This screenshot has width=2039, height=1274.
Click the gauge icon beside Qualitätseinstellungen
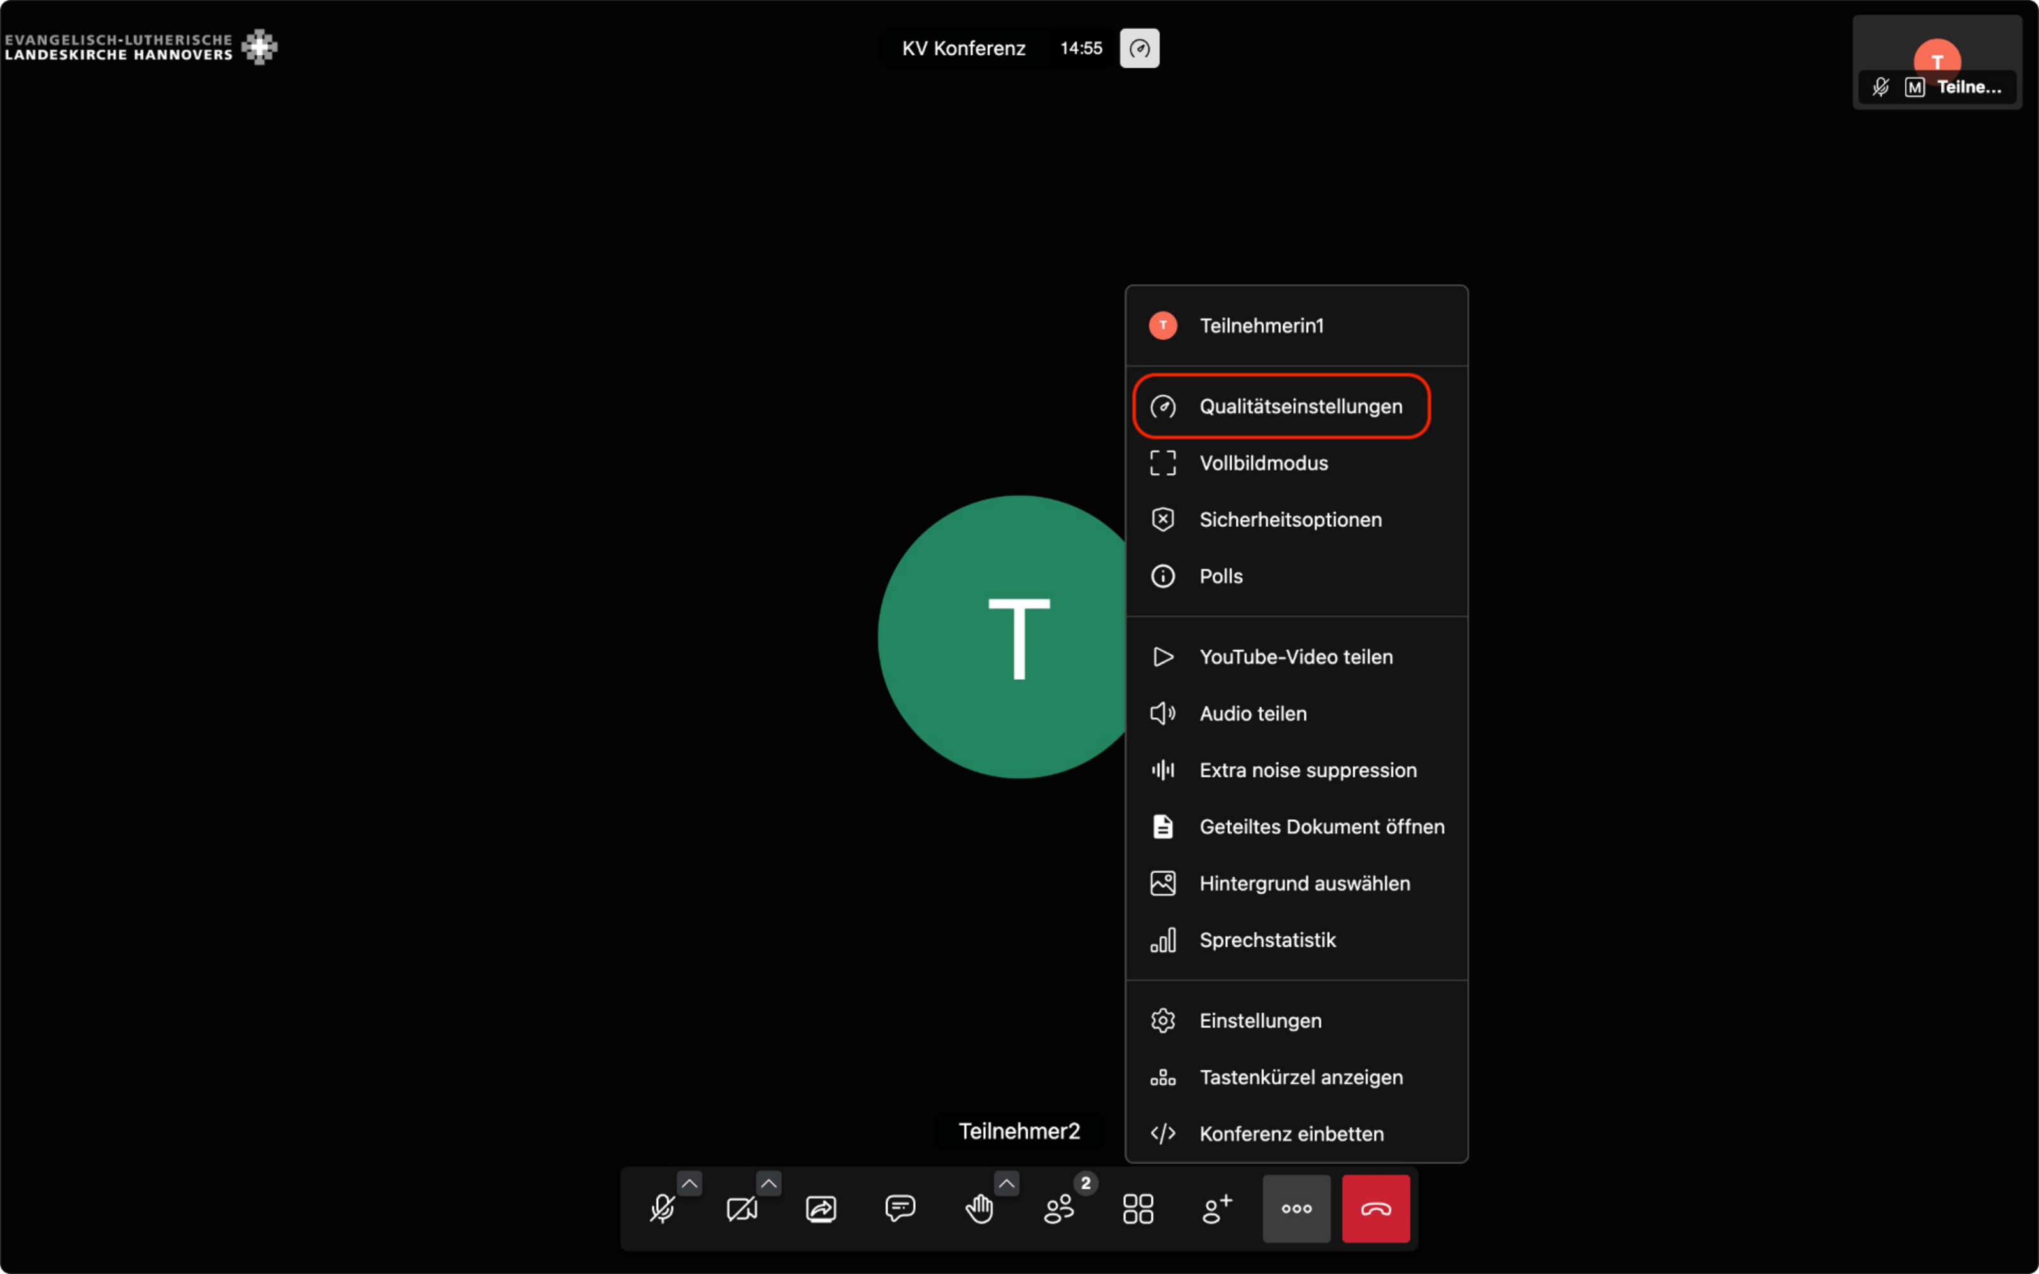click(x=1163, y=406)
